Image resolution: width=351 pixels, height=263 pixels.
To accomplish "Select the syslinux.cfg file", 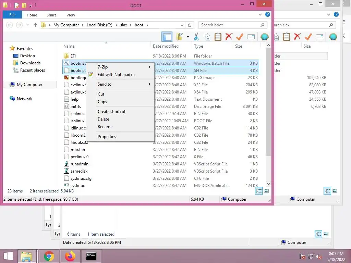I will (81, 178).
